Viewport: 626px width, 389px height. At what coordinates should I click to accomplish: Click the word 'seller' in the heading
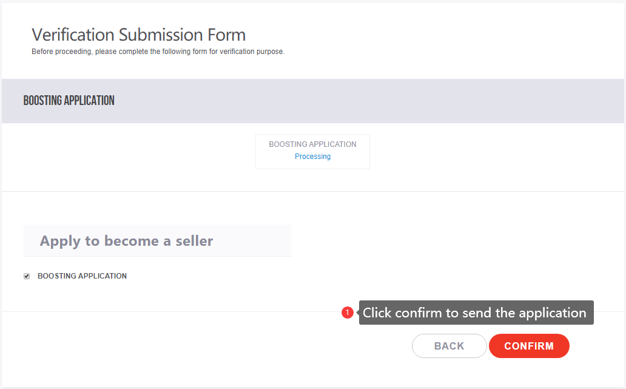pyautogui.click(x=195, y=241)
